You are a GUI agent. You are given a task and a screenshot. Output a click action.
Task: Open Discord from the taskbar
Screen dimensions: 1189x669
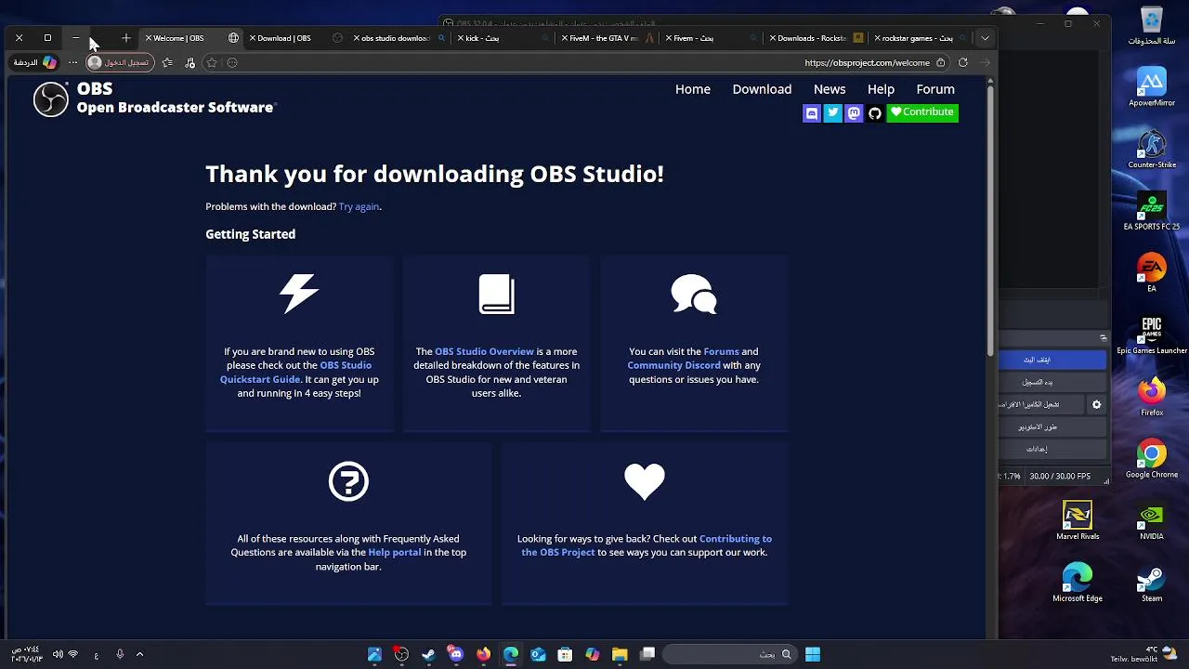(456, 654)
